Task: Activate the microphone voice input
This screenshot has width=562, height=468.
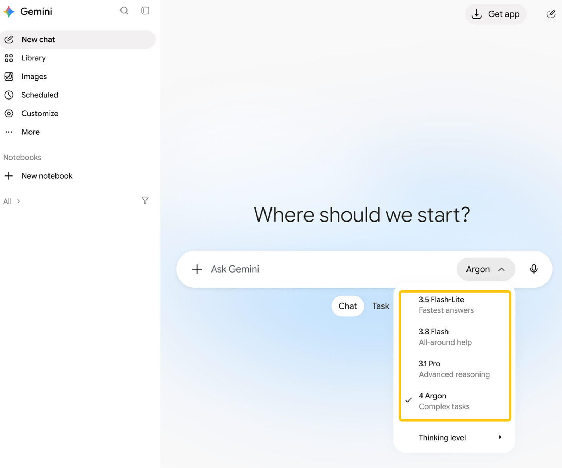Action: [534, 269]
